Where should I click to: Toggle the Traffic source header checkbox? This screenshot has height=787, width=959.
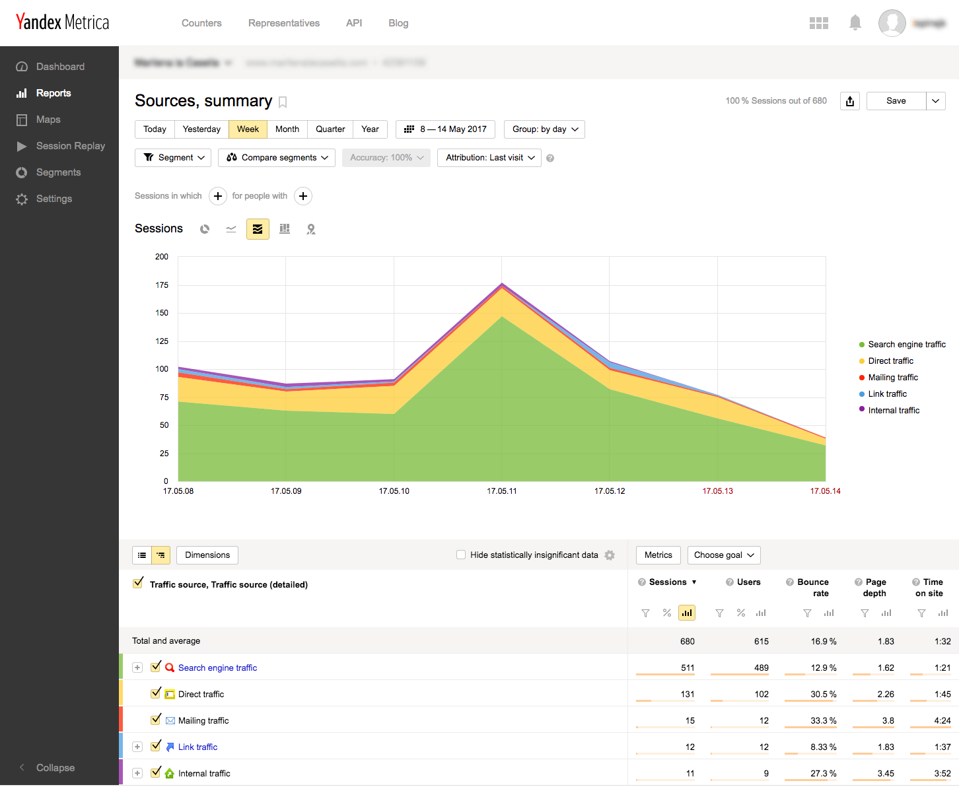(x=138, y=584)
